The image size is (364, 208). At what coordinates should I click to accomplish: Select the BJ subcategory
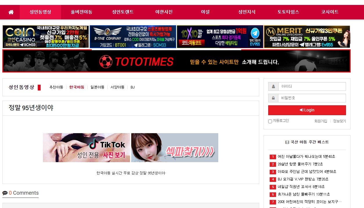[x=133, y=87]
